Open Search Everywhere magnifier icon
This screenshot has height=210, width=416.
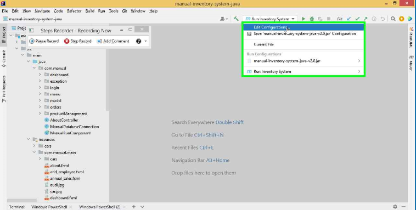[x=393, y=19]
